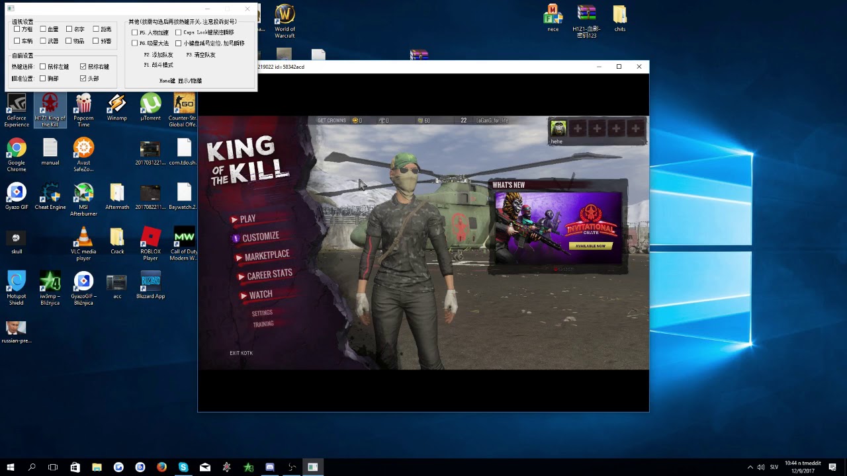Click the hehe player avatar
Viewport: 847px width, 476px height.
click(x=558, y=128)
